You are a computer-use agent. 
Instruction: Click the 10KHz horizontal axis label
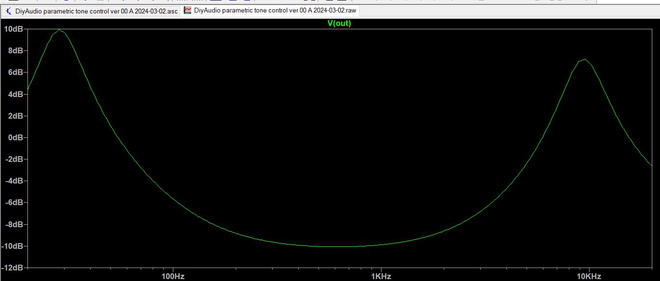[x=589, y=276]
